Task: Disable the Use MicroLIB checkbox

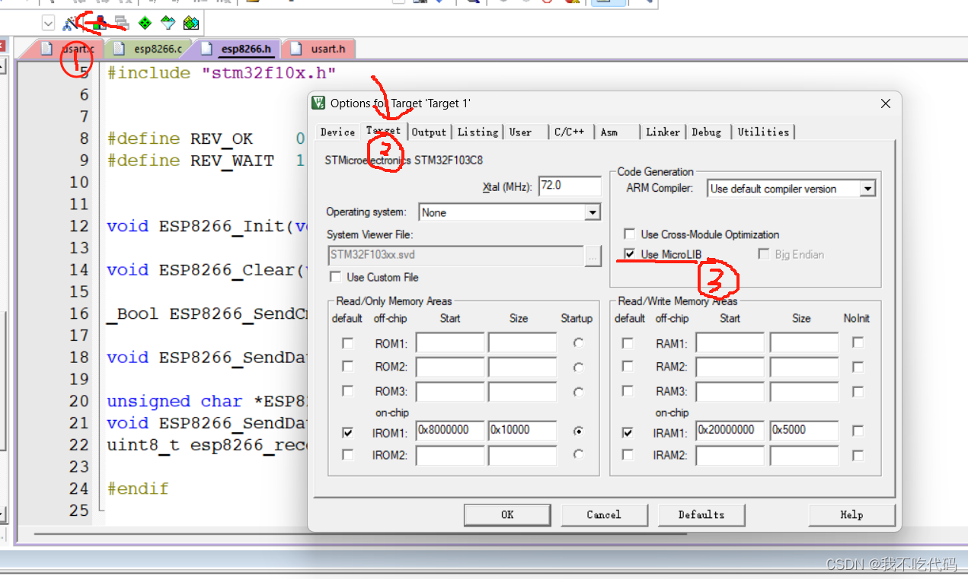Action: (x=629, y=253)
